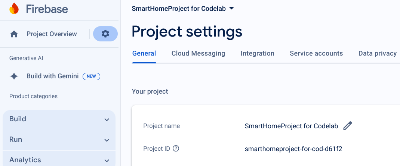The height and width of the screenshot is (166, 400).
Task: Go to the Service accounts tab
Action: pyautogui.click(x=316, y=53)
